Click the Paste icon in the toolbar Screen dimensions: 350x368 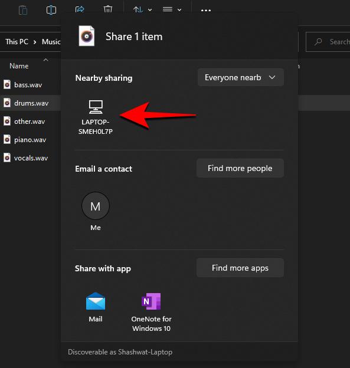pos(23,10)
